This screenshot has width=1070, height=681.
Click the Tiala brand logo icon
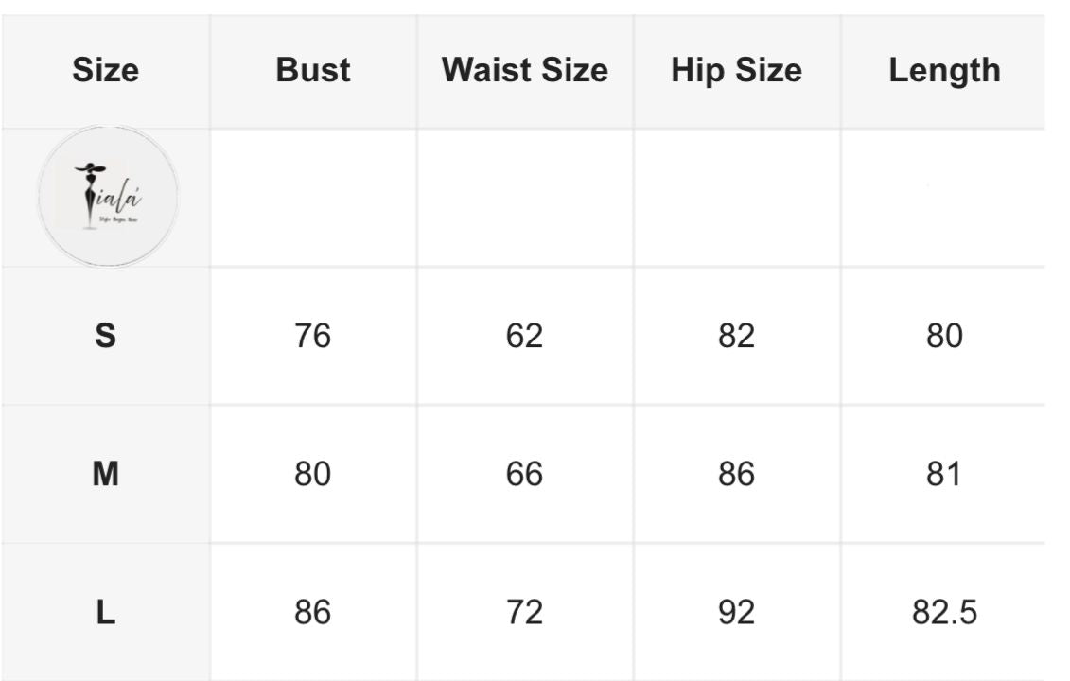pyautogui.click(x=108, y=196)
